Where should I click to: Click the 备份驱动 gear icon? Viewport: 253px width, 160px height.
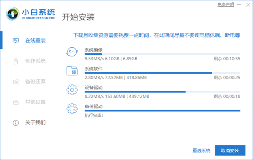pyautogui.click(x=72, y=109)
